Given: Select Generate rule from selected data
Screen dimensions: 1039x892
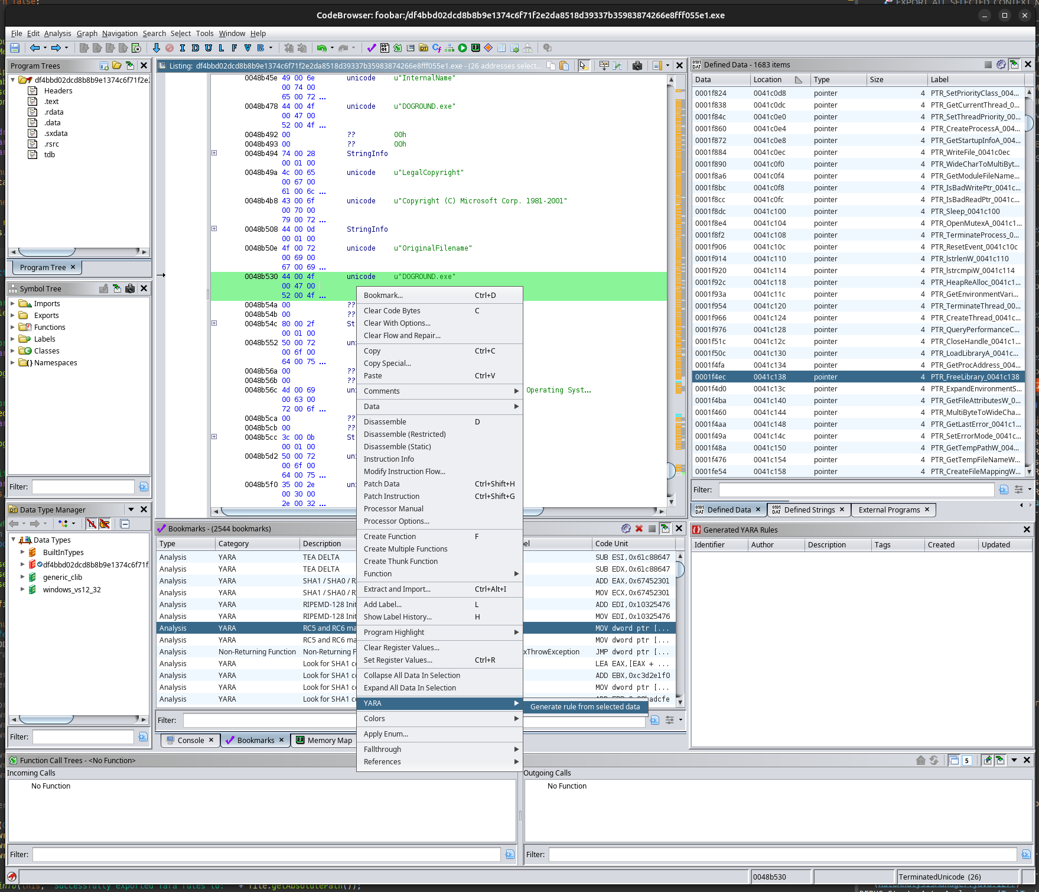Looking at the screenshot, I should pos(585,706).
